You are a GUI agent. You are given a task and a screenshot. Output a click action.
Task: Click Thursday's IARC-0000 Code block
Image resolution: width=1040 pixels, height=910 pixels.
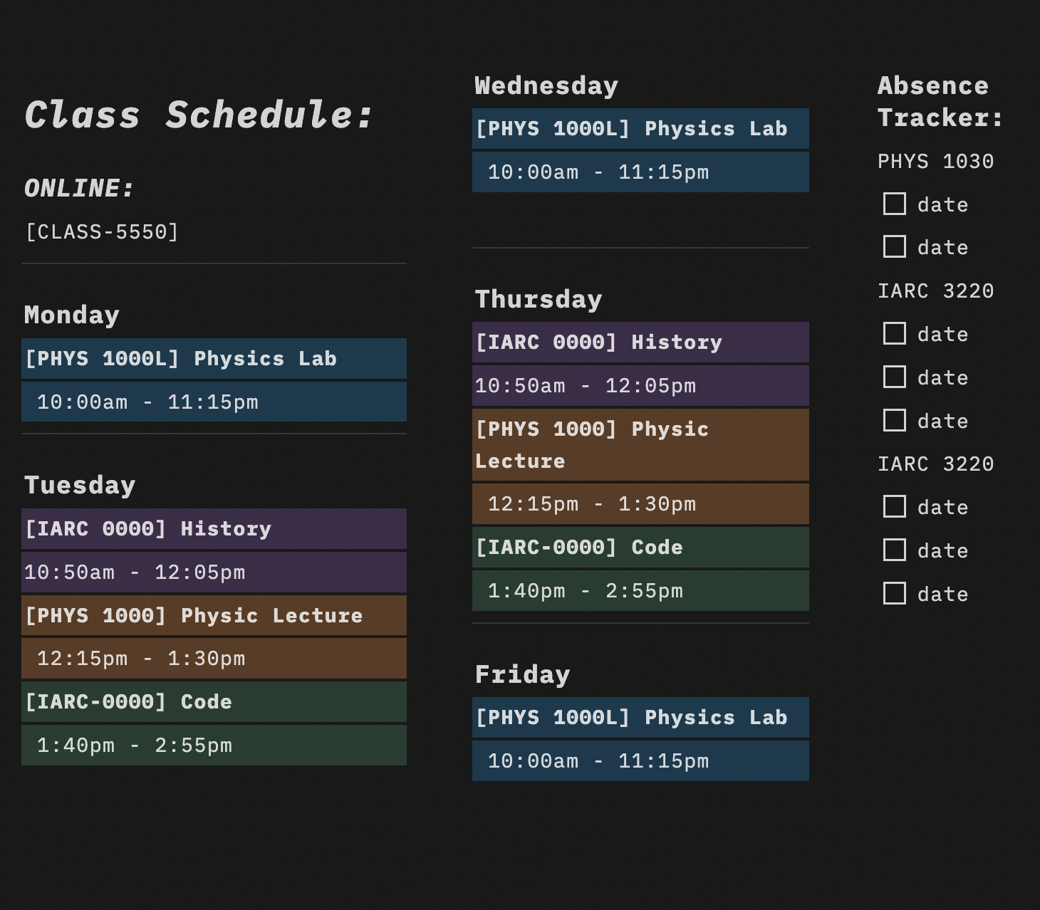tap(640, 548)
